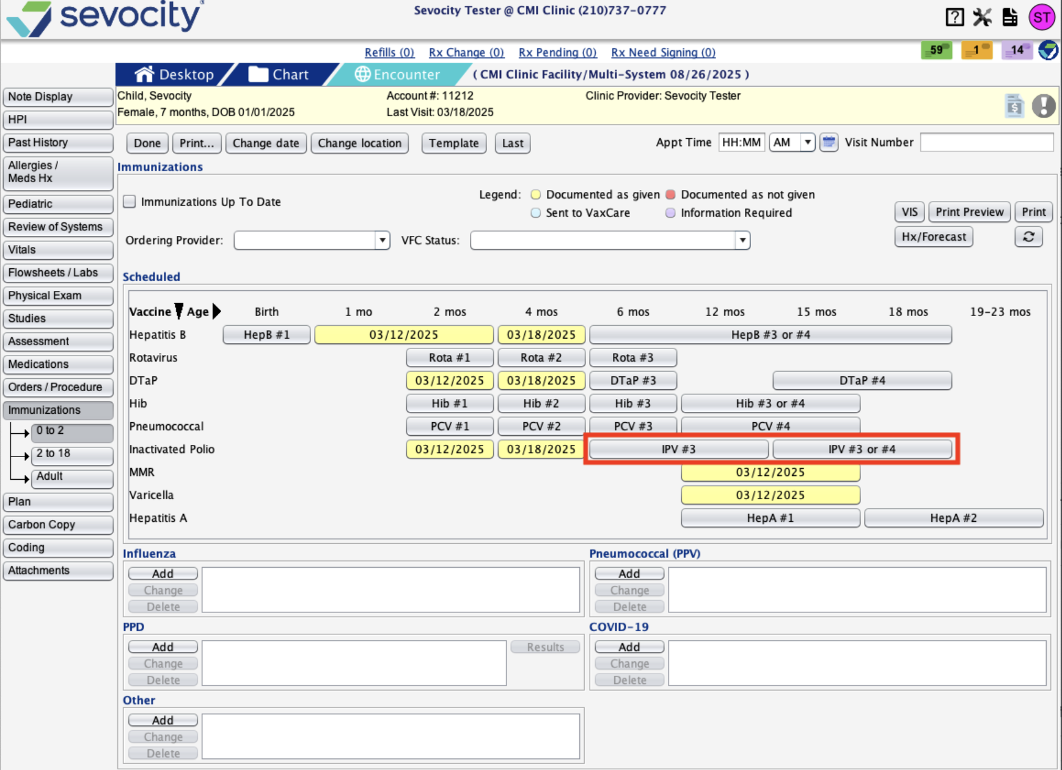
Task: Switch to the Desktop tab
Action: [x=175, y=75]
